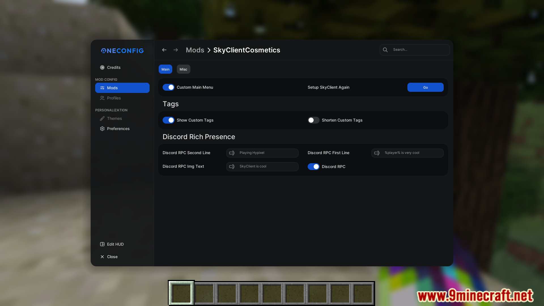Go forward with the right arrow
Screen dimensions: 544x306
176,50
